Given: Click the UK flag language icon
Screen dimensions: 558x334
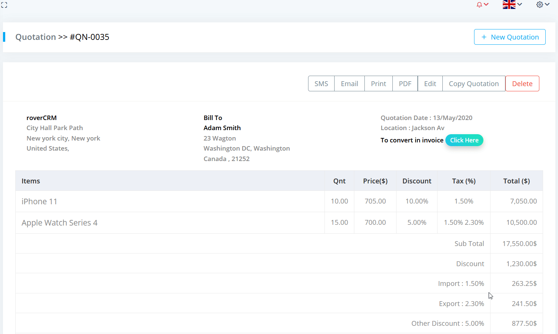Looking at the screenshot, I should tap(509, 4).
